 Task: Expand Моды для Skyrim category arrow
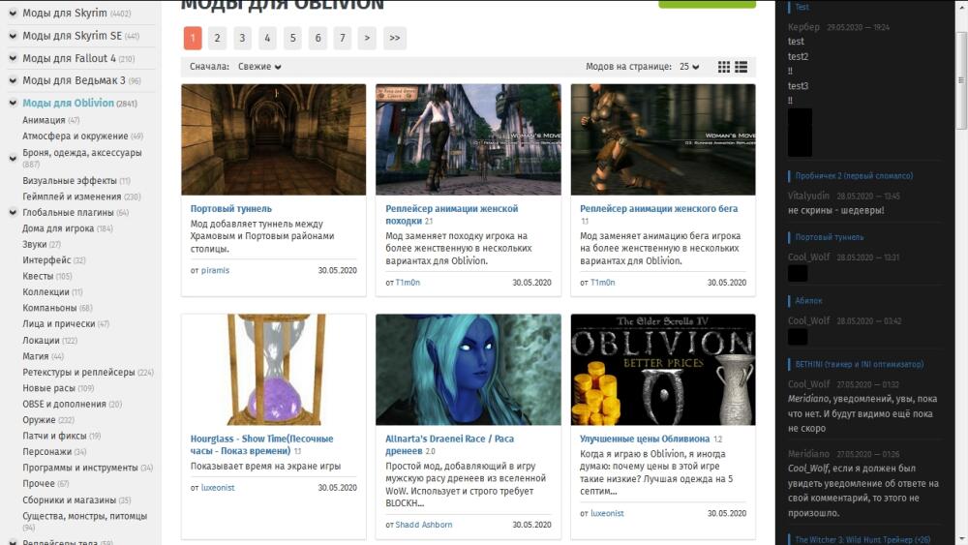coord(13,13)
